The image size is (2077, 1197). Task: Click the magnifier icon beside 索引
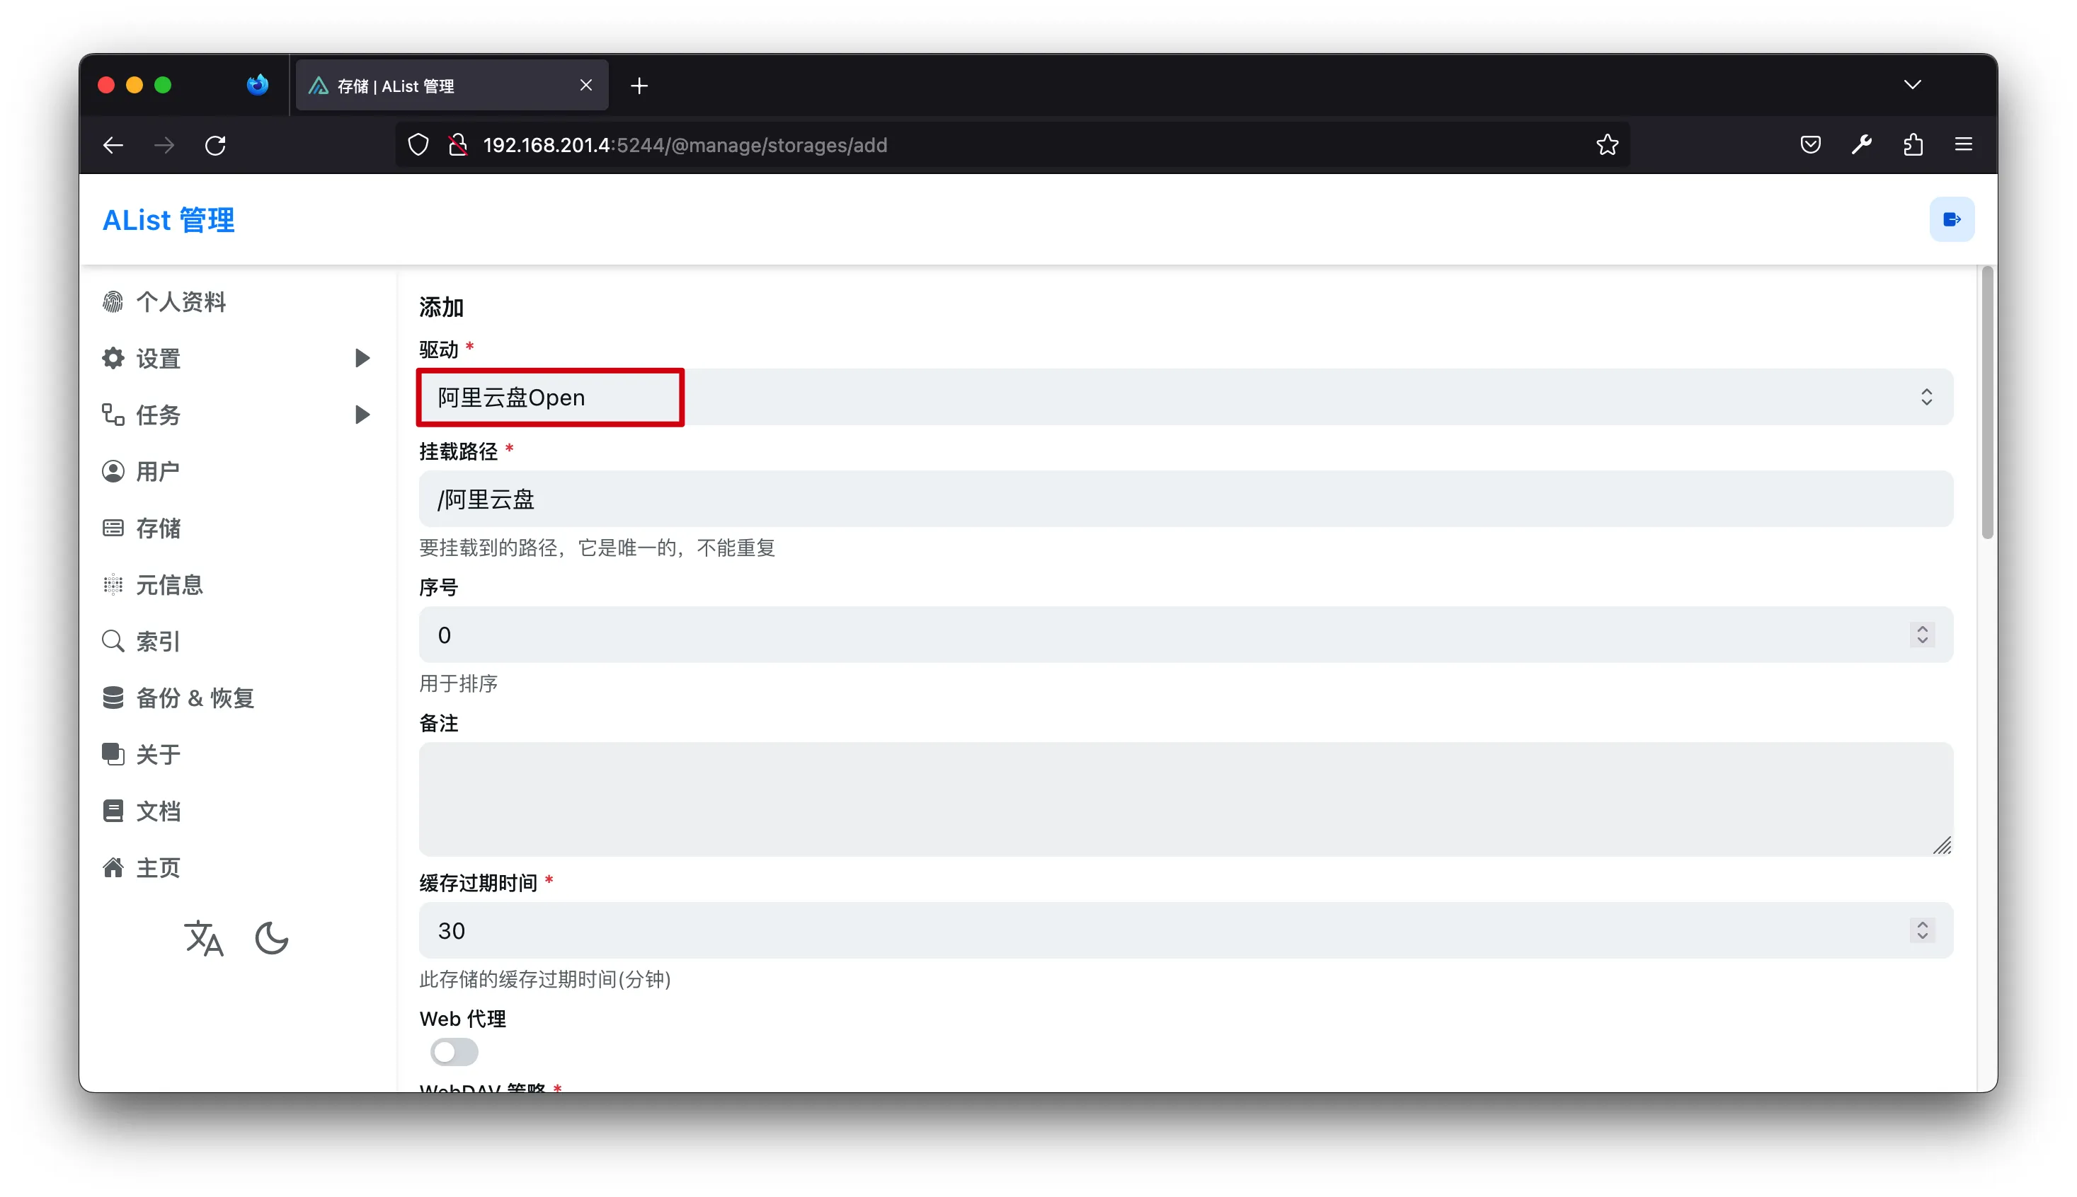tap(113, 641)
